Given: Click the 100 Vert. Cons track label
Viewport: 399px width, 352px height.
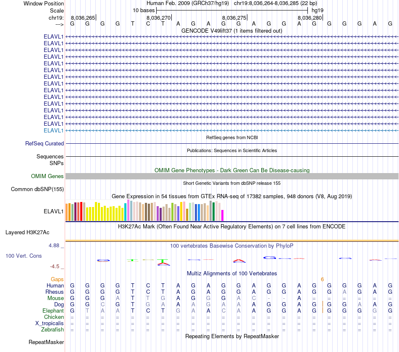Looking at the screenshot, I should point(24,256).
